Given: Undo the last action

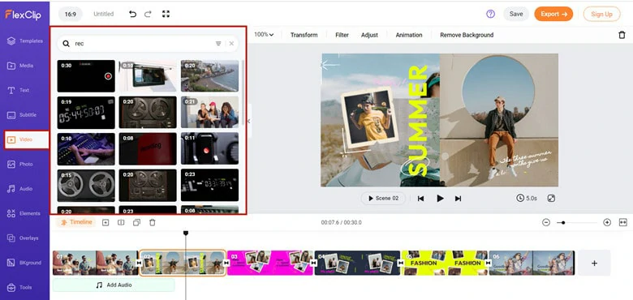Looking at the screenshot, I should [x=132, y=14].
